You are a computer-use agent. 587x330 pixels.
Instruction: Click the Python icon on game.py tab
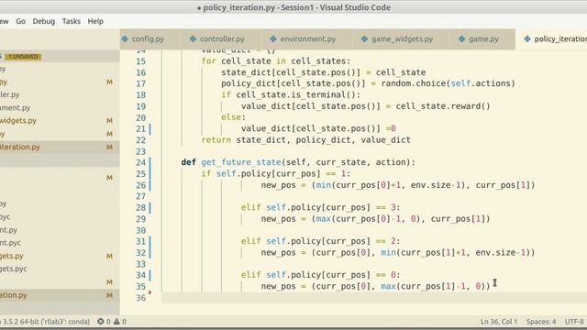(462, 38)
